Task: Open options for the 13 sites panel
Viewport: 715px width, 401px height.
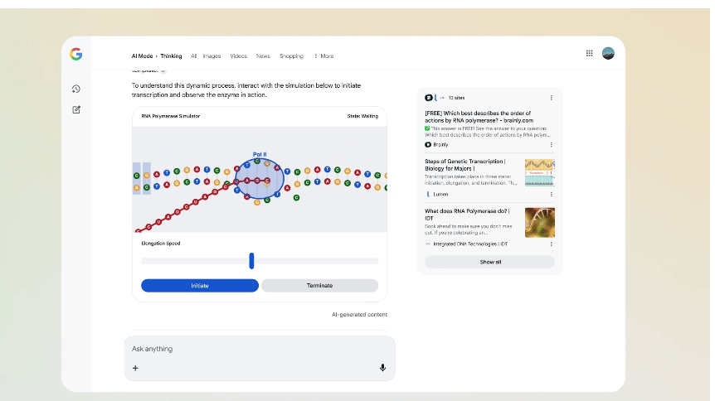Action: (x=552, y=98)
